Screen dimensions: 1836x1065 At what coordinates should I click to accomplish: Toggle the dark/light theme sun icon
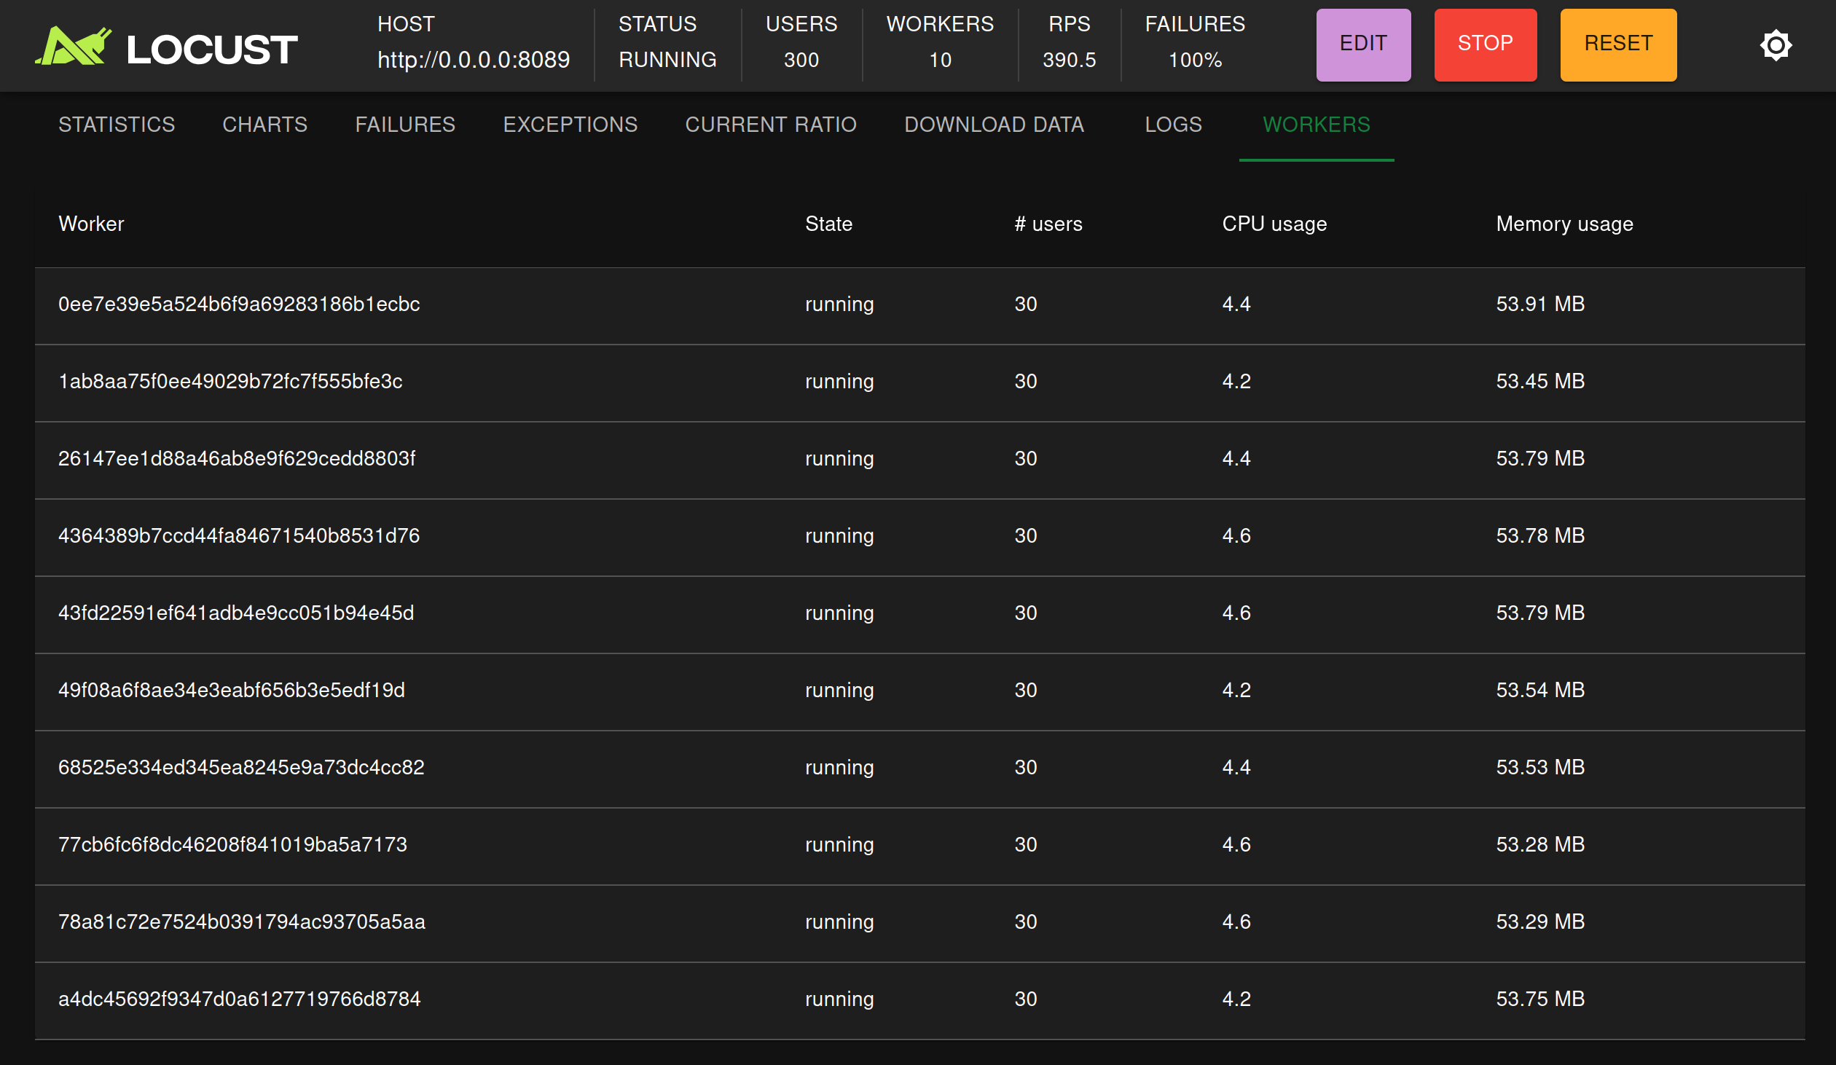pos(1776,45)
